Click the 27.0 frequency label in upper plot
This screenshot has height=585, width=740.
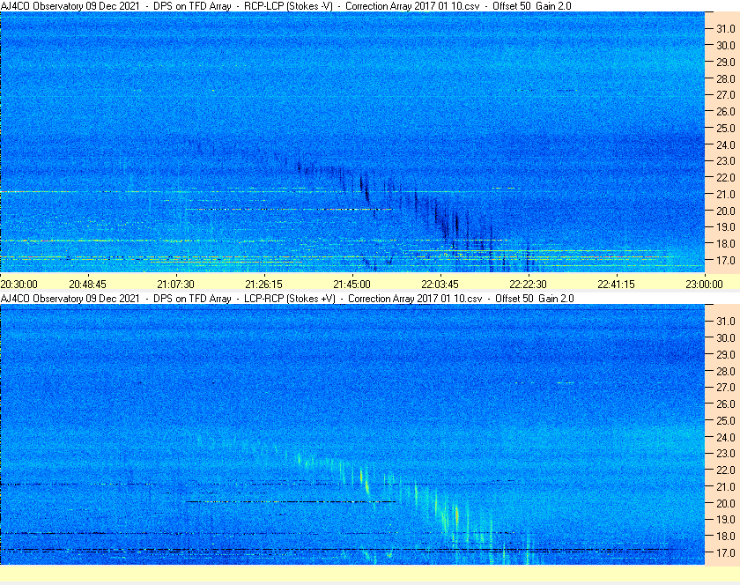[x=726, y=95]
